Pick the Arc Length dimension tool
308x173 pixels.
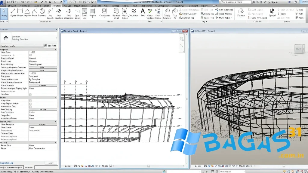(50, 14)
